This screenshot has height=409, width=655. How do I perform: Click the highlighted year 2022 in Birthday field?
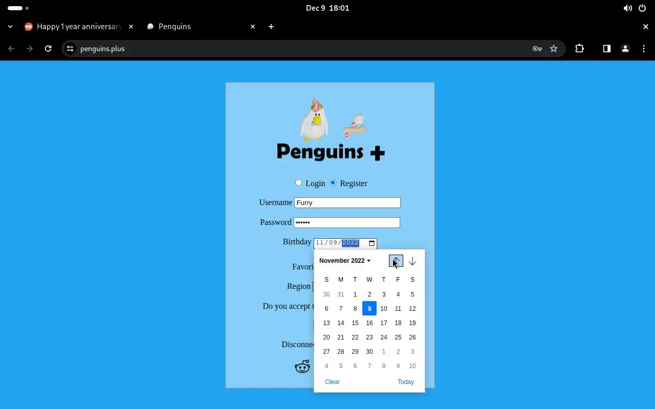(351, 243)
